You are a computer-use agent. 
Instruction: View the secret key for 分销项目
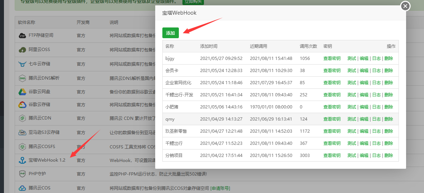pos(332,155)
